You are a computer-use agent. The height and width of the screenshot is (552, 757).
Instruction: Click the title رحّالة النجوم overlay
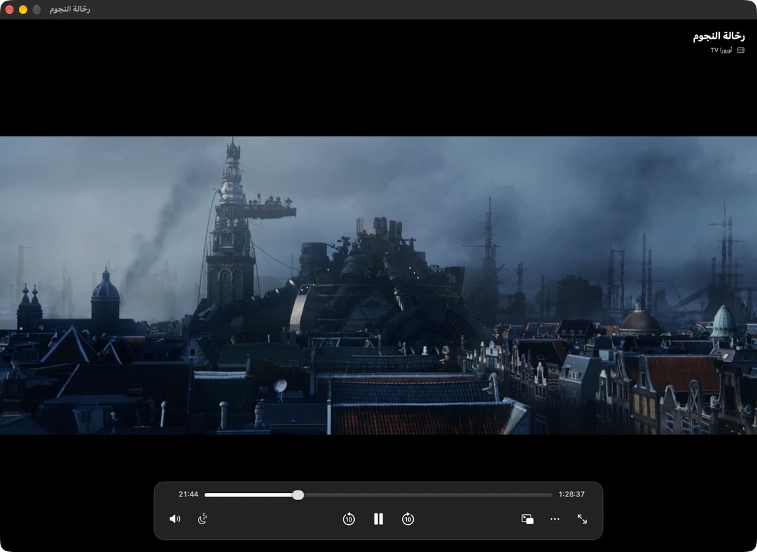(718, 37)
